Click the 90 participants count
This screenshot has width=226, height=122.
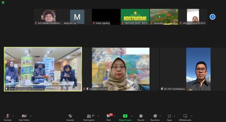coord(93,116)
